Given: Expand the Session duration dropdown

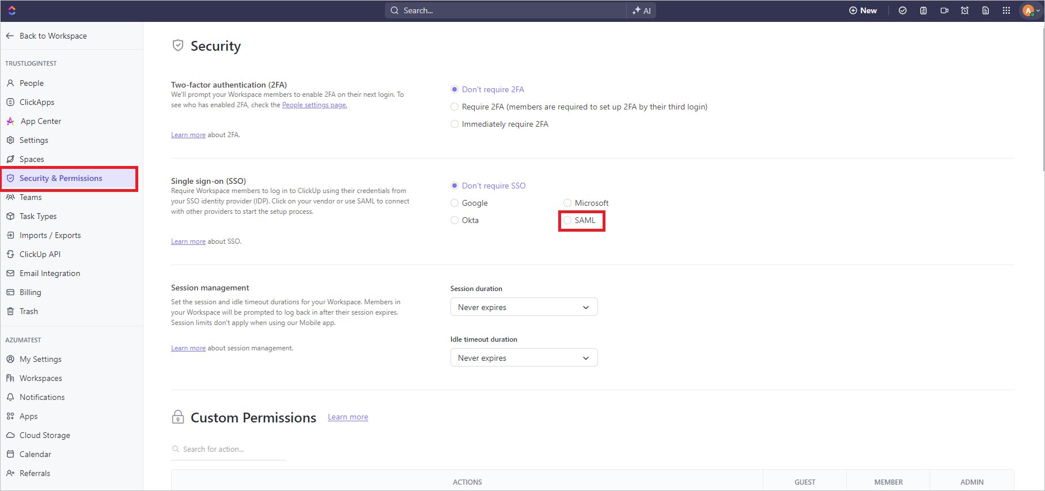Looking at the screenshot, I should pyautogui.click(x=524, y=307).
